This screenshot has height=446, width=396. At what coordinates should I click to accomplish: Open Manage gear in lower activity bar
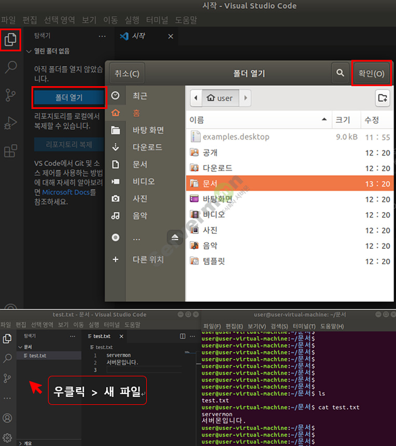(x=7, y=438)
